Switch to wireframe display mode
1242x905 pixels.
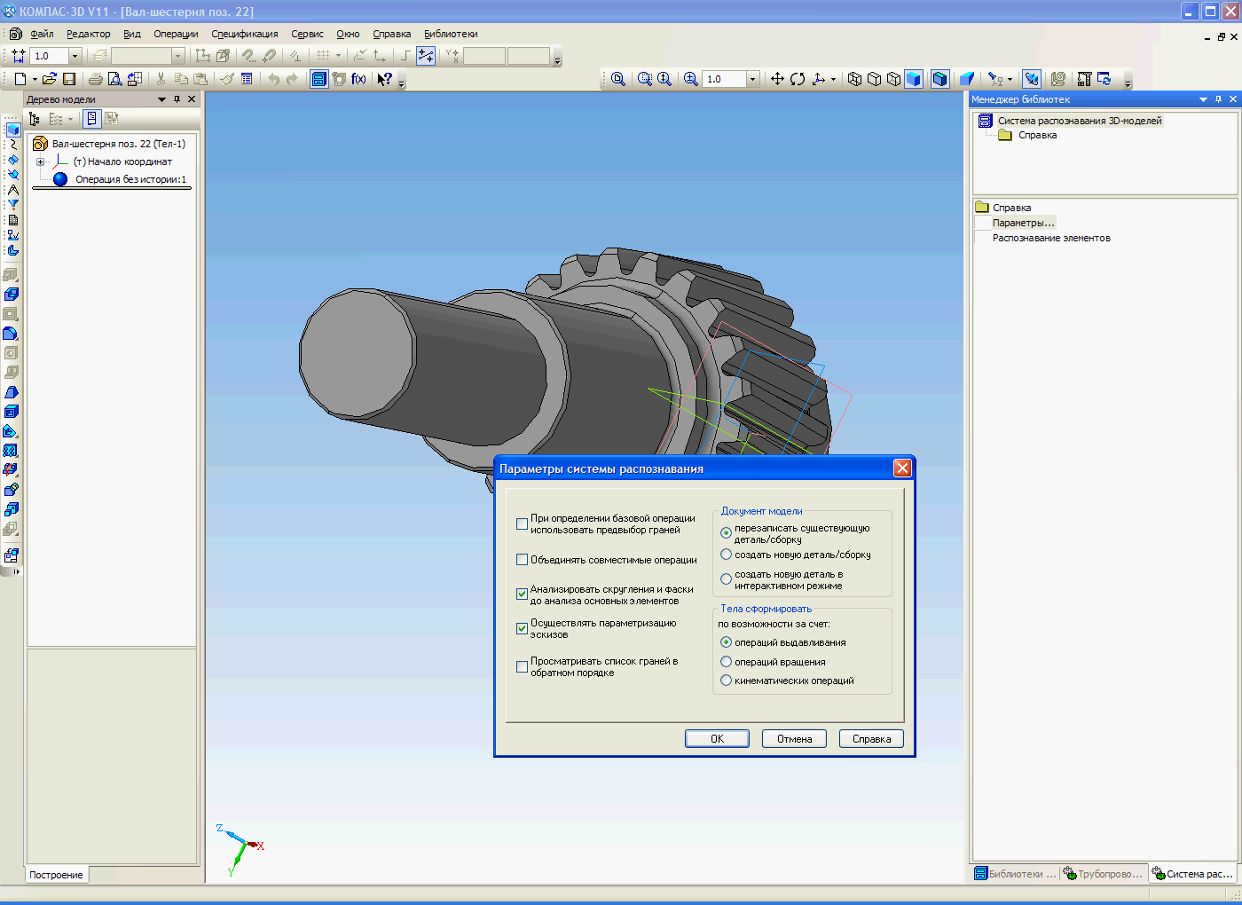[x=854, y=79]
